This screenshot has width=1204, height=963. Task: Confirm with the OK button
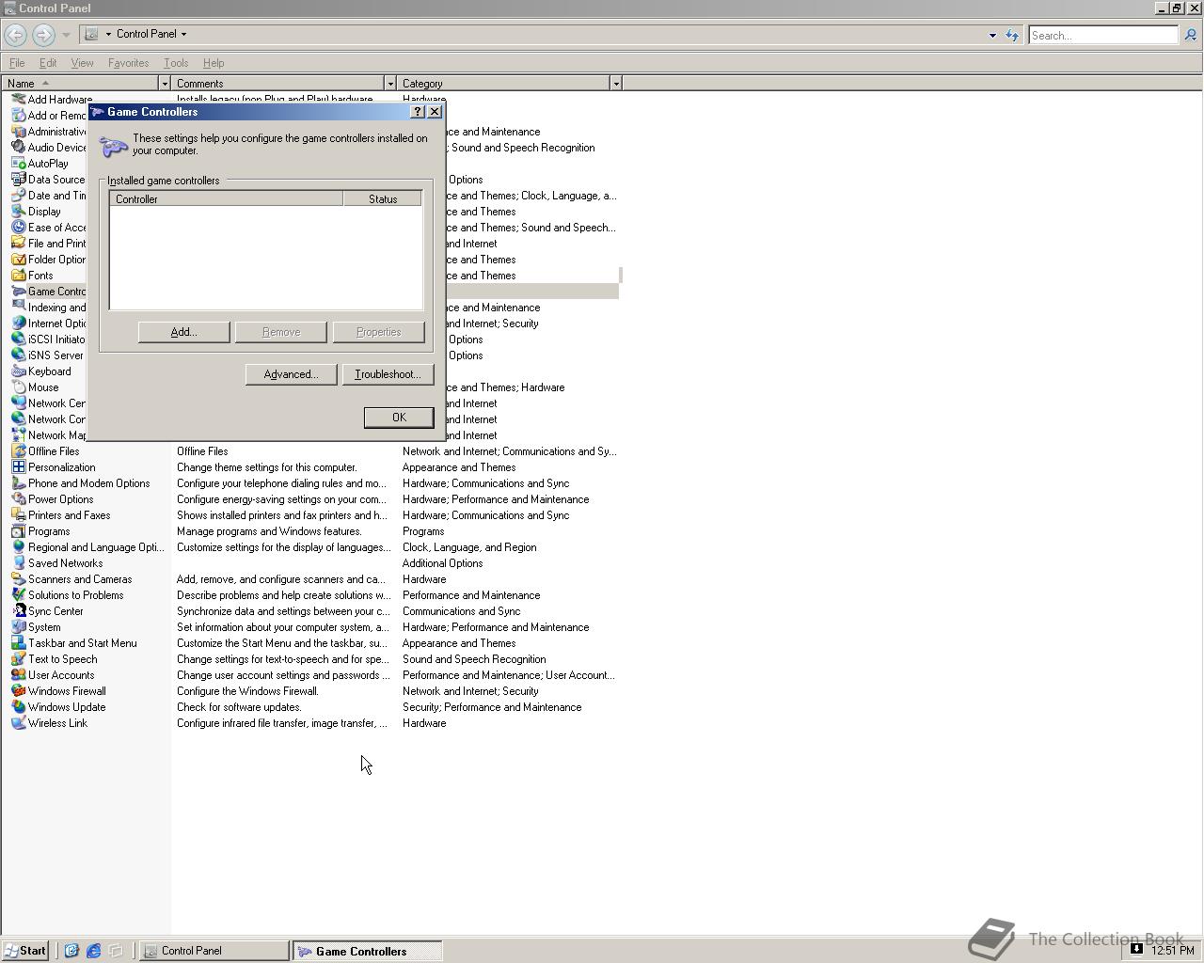pos(399,418)
